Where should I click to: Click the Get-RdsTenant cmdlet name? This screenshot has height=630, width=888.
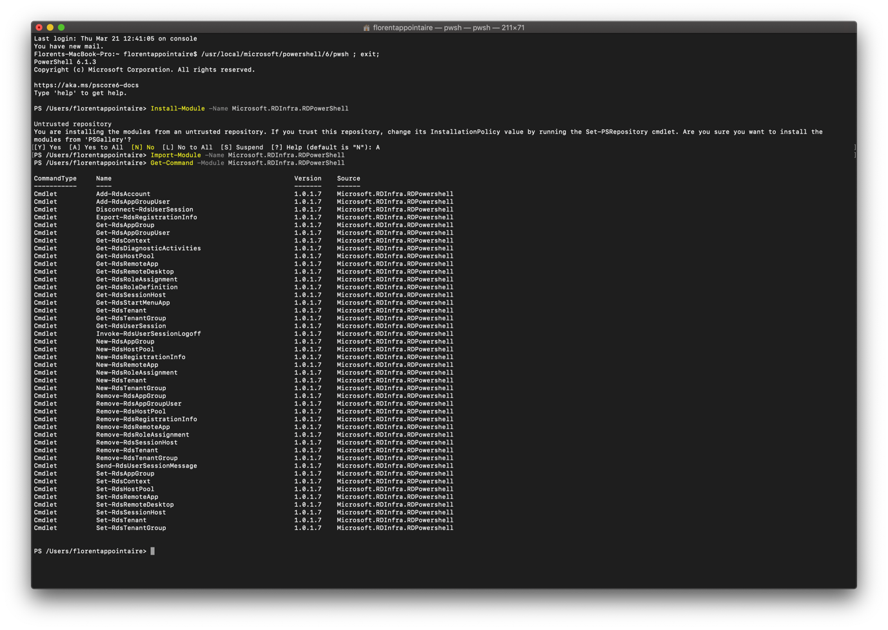(121, 310)
